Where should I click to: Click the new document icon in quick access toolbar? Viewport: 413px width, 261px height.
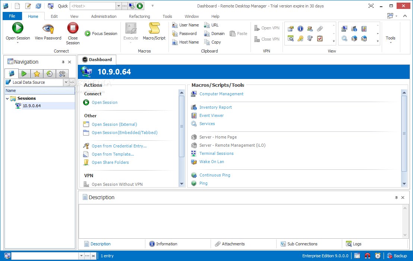click(18, 6)
